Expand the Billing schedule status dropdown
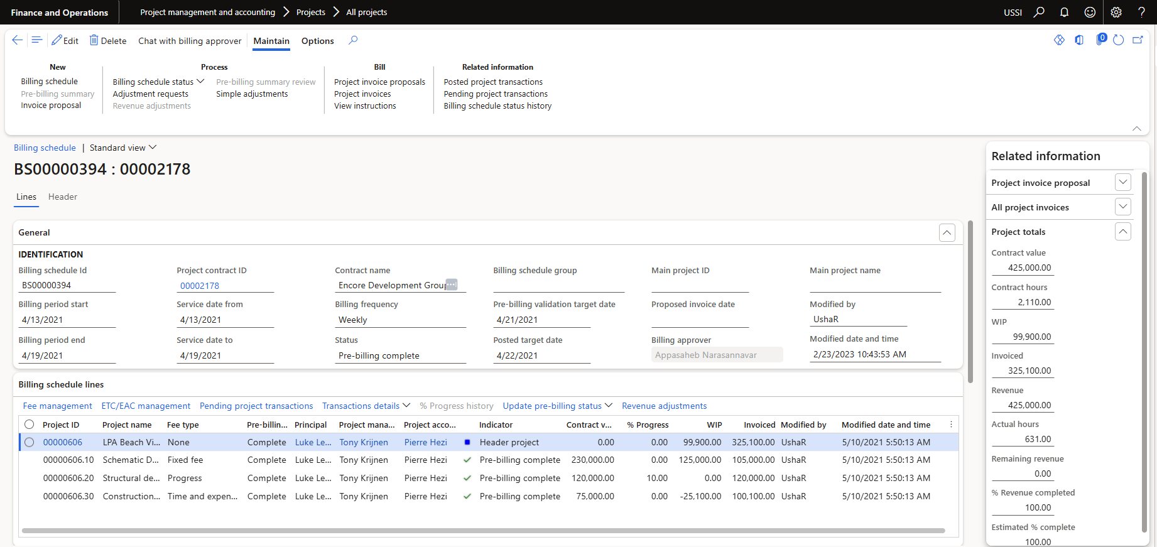This screenshot has height=547, width=1157. click(x=158, y=82)
